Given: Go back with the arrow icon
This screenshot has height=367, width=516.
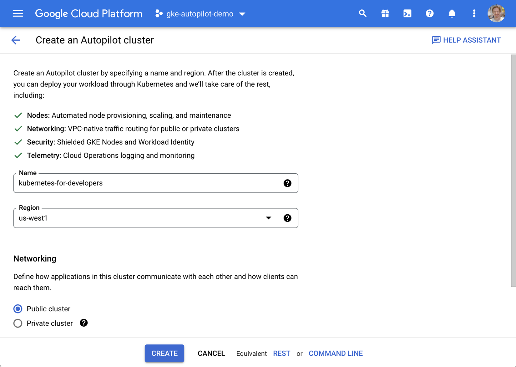Looking at the screenshot, I should pos(16,40).
